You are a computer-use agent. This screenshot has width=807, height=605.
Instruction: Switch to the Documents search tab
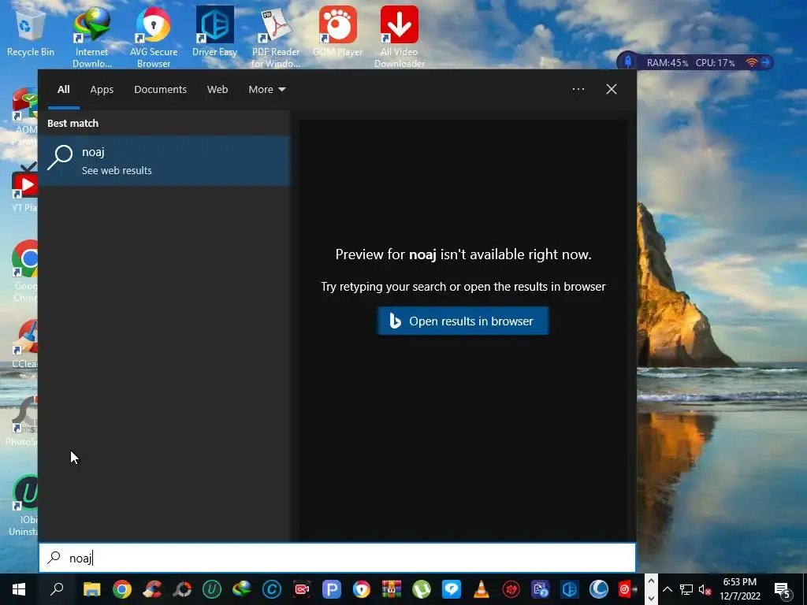pyautogui.click(x=160, y=90)
